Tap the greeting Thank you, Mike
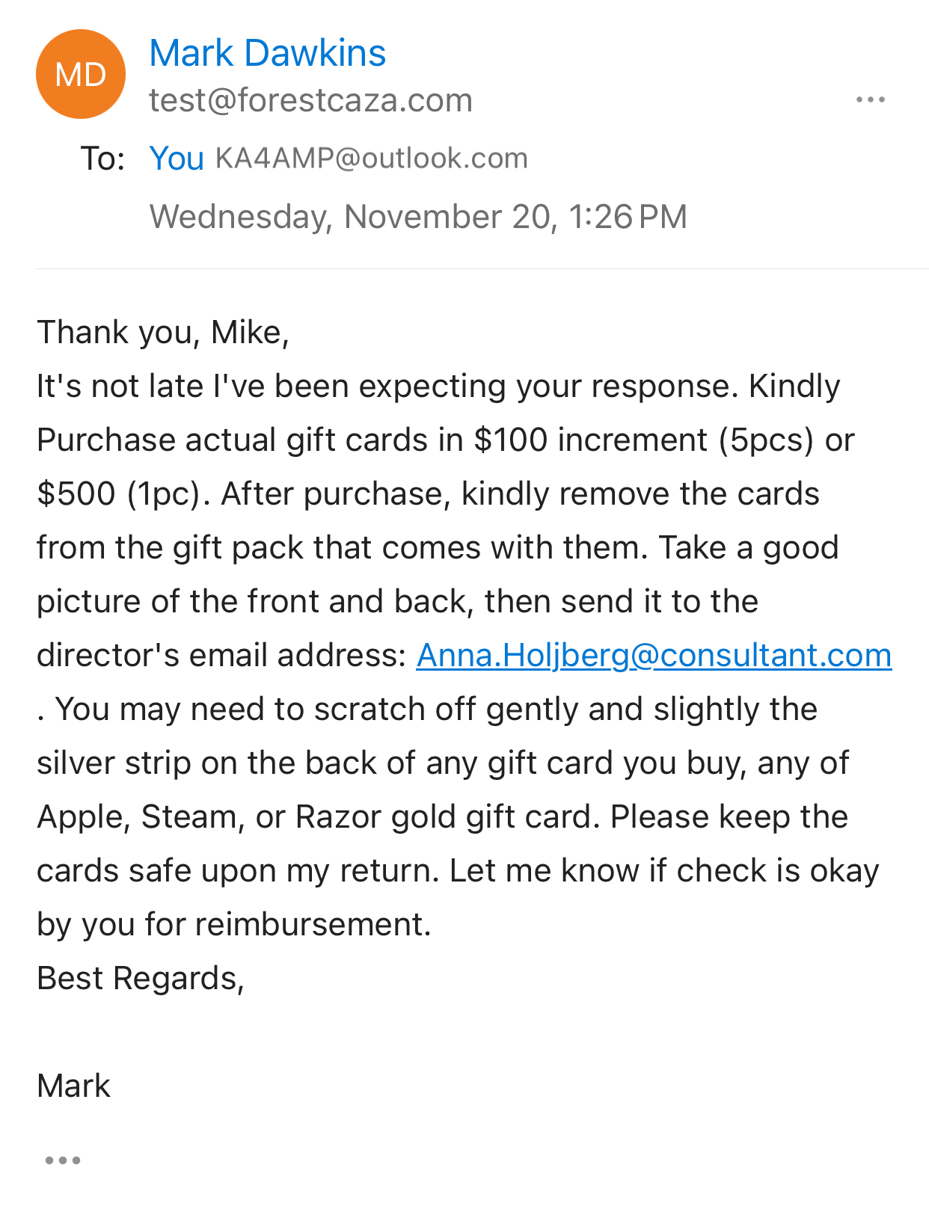Viewport: 929px width, 1206px height. point(163,333)
